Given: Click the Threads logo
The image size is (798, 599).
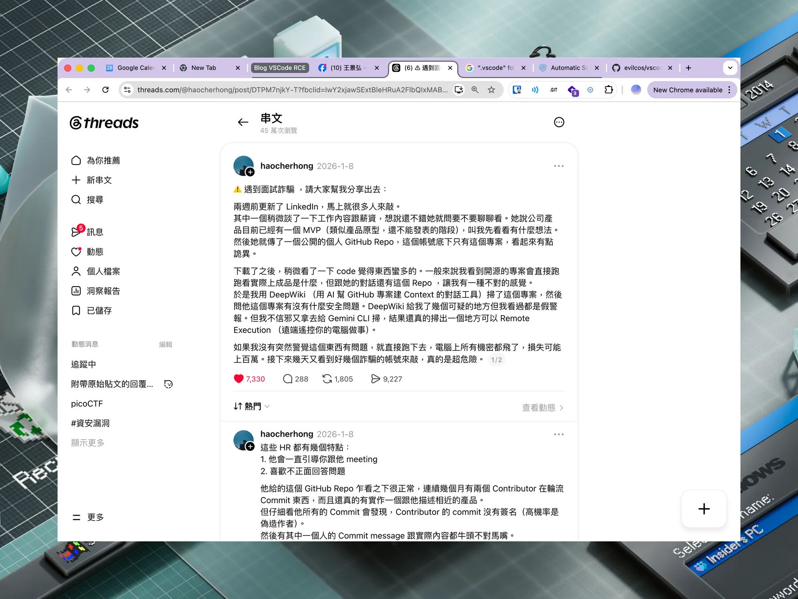Looking at the screenshot, I should [104, 123].
